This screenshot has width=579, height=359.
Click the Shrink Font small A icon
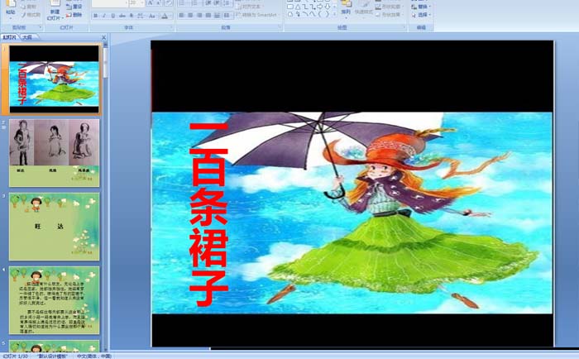pyautogui.click(x=159, y=3)
